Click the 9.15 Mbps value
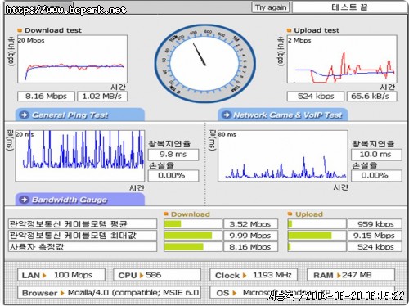Viewport: 409px width, 306px height. (x=375, y=236)
